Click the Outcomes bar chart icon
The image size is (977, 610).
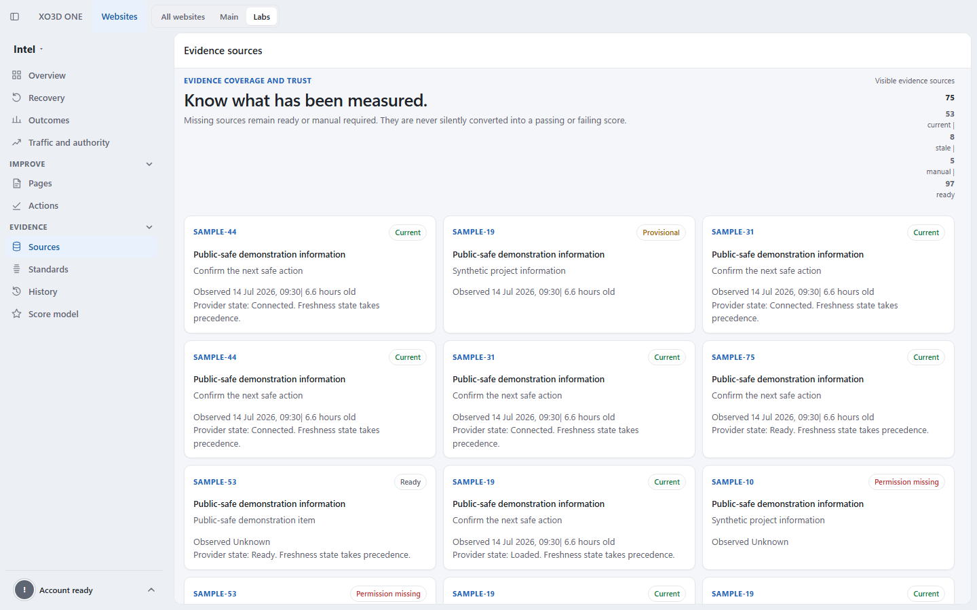[x=17, y=120]
